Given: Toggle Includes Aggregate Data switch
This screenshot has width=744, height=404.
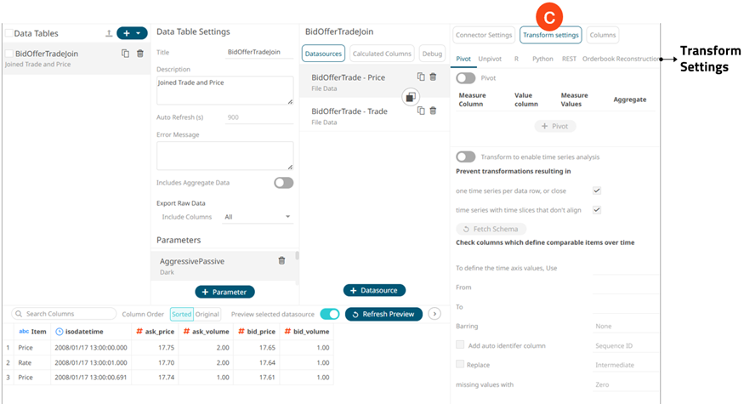Looking at the screenshot, I should (284, 183).
